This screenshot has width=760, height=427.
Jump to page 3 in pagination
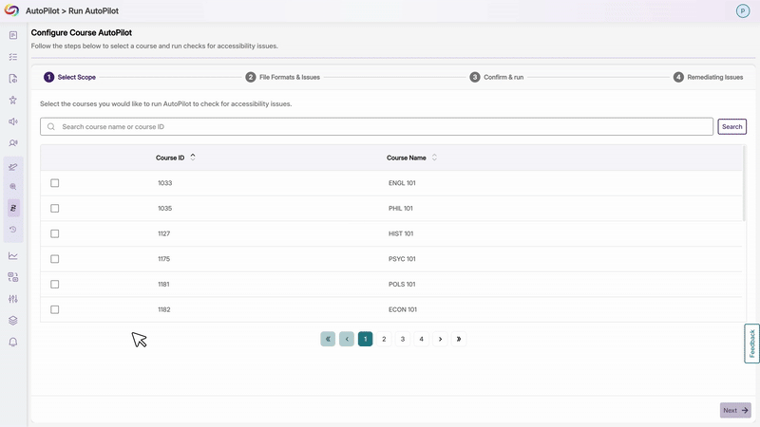[x=403, y=339]
